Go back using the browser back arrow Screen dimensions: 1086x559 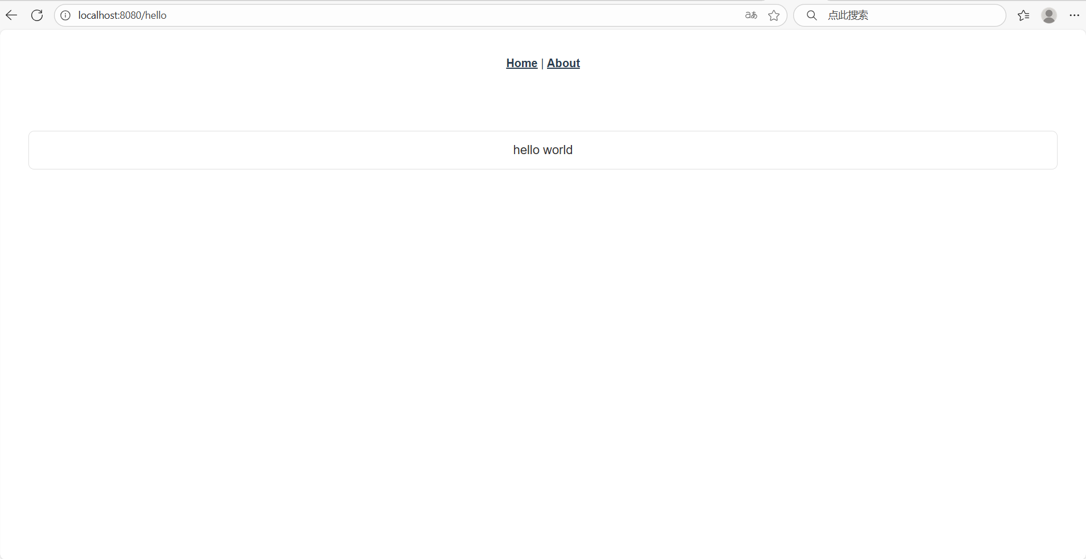coord(11,15)
